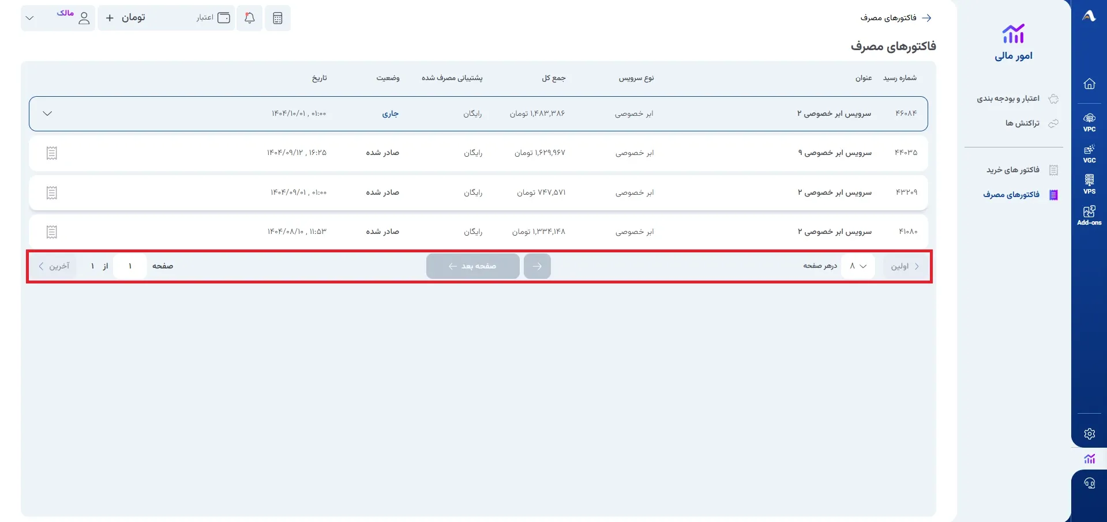Screen dimensions: 1107x522
Task: Open تراکنش ها menu item
Action: [x=1031, y=123]
